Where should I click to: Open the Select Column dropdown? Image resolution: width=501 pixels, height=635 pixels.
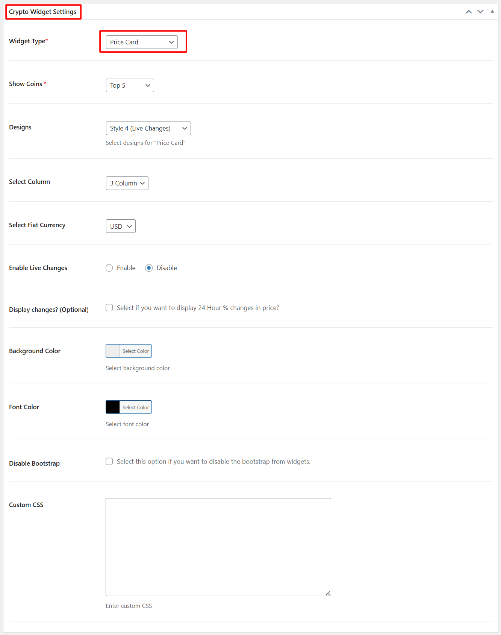point(127,183)
